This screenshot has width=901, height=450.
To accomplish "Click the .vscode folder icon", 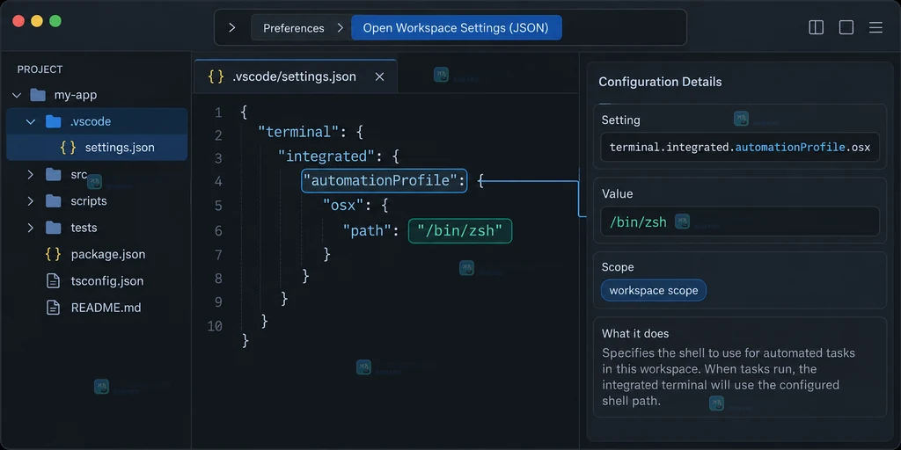I will [53, 121].
